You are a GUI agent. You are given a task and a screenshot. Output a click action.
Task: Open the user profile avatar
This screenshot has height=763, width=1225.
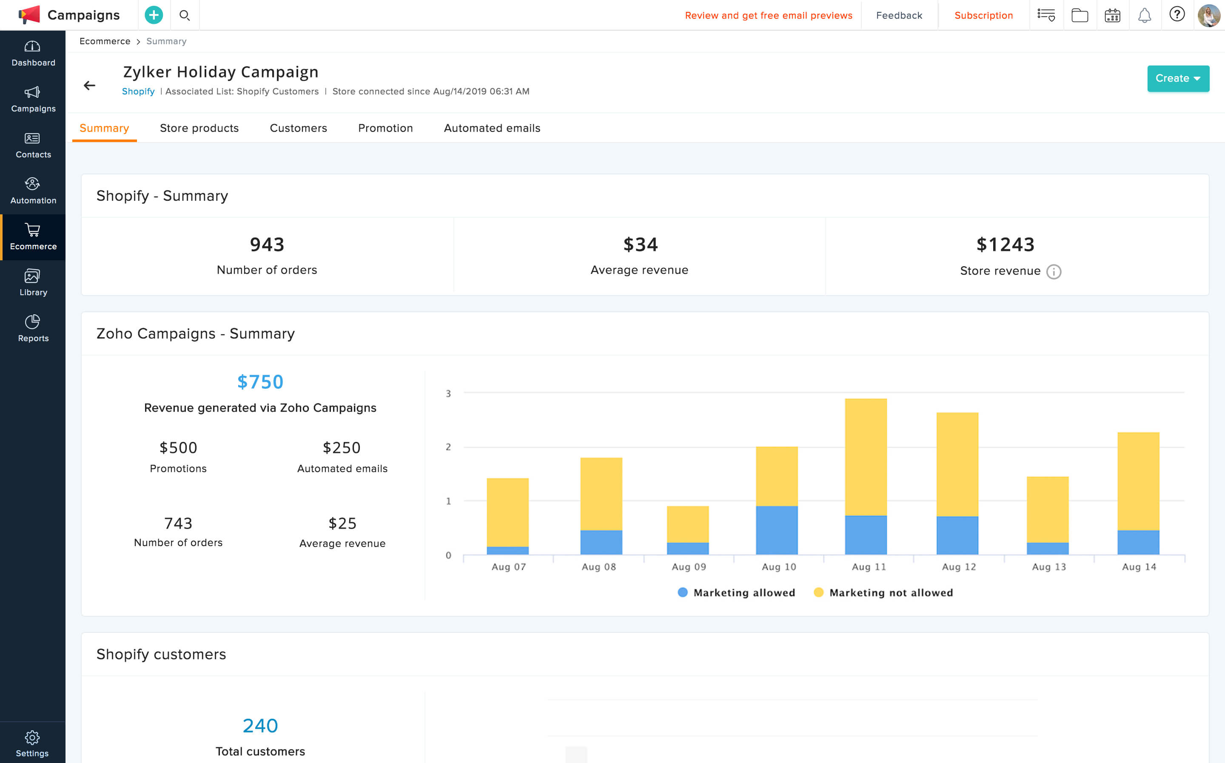click(1209, 15)
